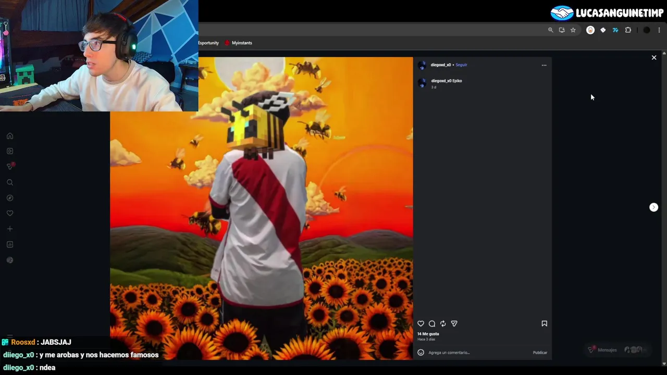The height and width of the screenshot is (375, 667).
Task: Open the Explore compass icon
Action: point(10,198)
